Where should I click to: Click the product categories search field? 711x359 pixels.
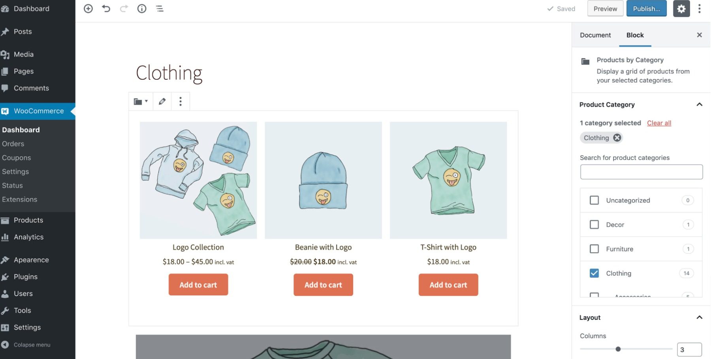pyautogui.click(x=641, y=171)
